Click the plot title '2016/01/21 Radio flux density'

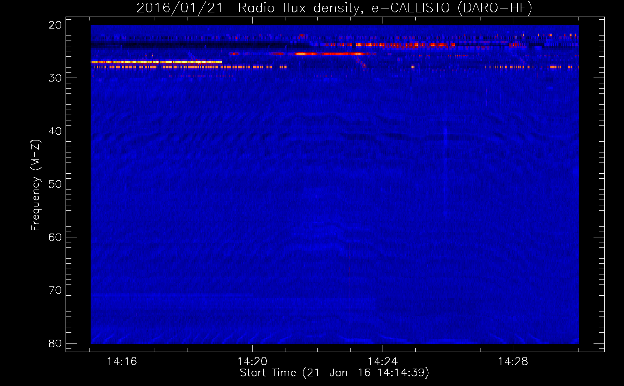click(334, 8)
